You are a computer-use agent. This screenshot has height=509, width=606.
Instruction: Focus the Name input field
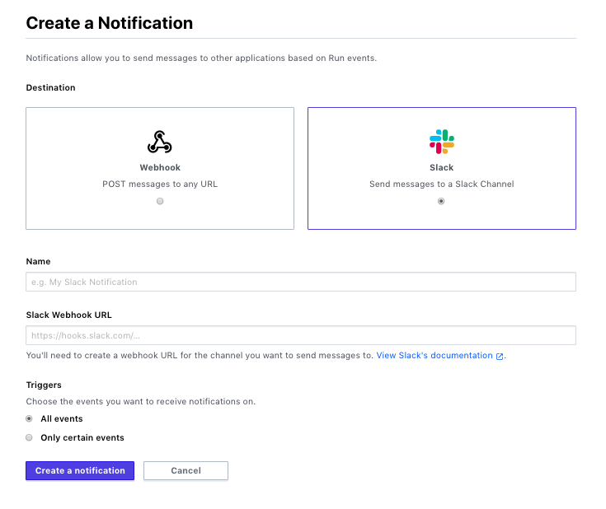pos(300,282)
